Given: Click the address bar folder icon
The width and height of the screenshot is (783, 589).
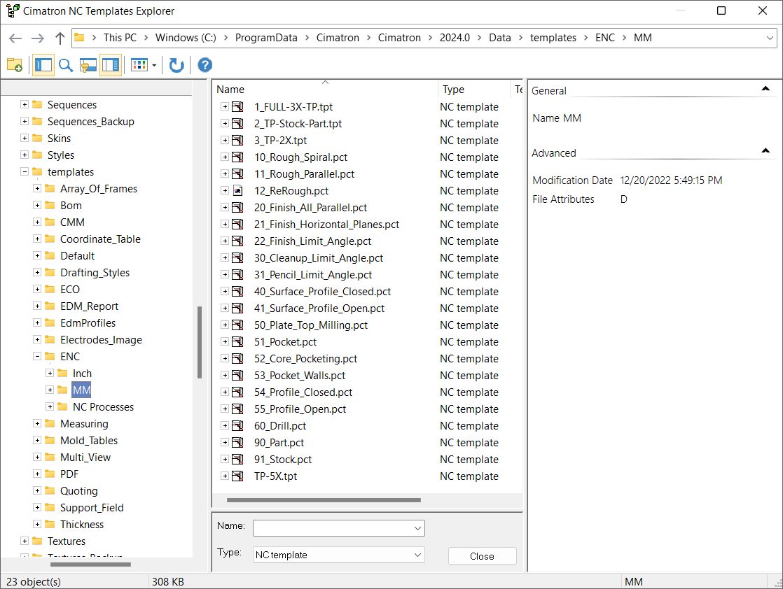Looking at the screenshot, I should click(79, 37).
